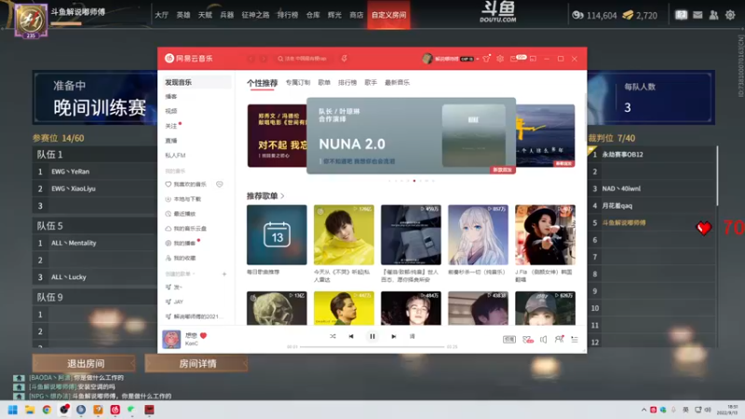Switch to the 歌手 tab

(371, 83)
